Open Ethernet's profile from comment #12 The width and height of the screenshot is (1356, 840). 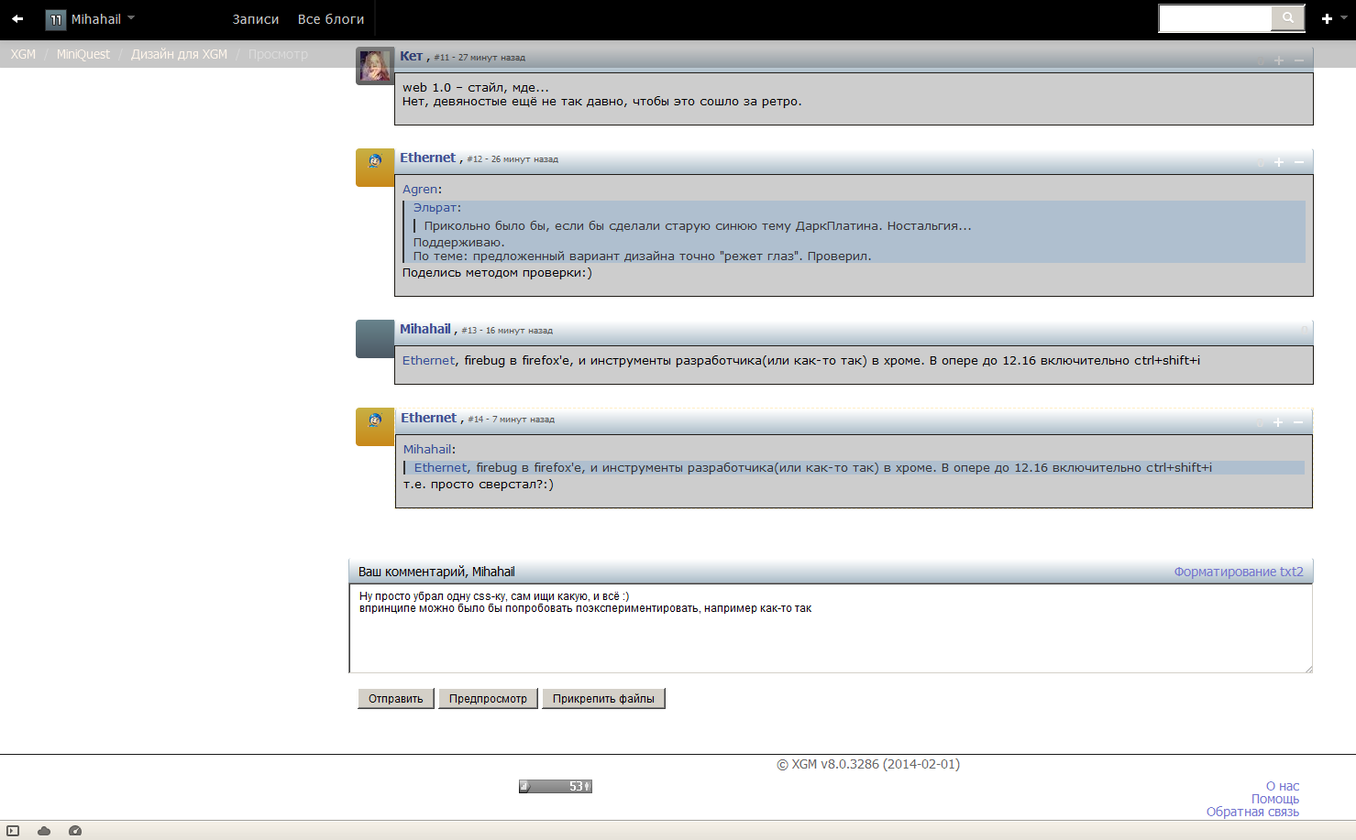427,158
